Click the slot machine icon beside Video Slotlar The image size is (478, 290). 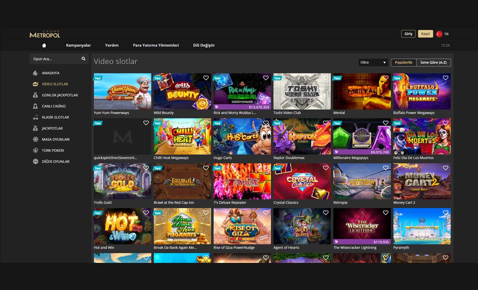coord(35,84)
